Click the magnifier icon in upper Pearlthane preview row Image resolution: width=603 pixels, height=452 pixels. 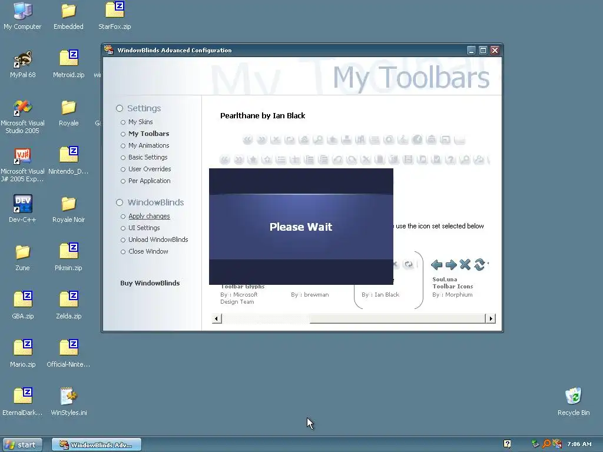tap(318, 139)
